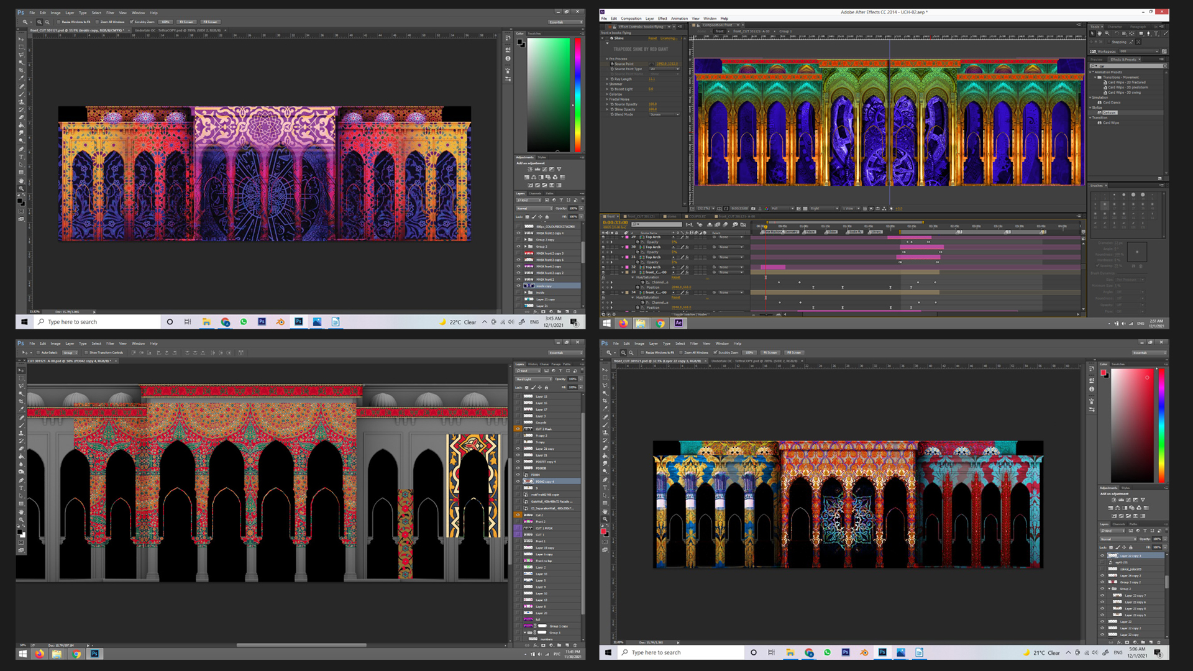
Task: Select the Type tool in After Effects Tools panel
Action: tap(1156, 34)
